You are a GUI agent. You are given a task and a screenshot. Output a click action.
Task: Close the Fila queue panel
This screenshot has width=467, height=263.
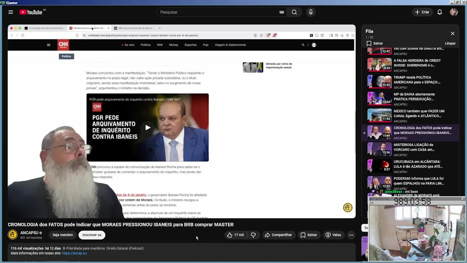(452, 34)
